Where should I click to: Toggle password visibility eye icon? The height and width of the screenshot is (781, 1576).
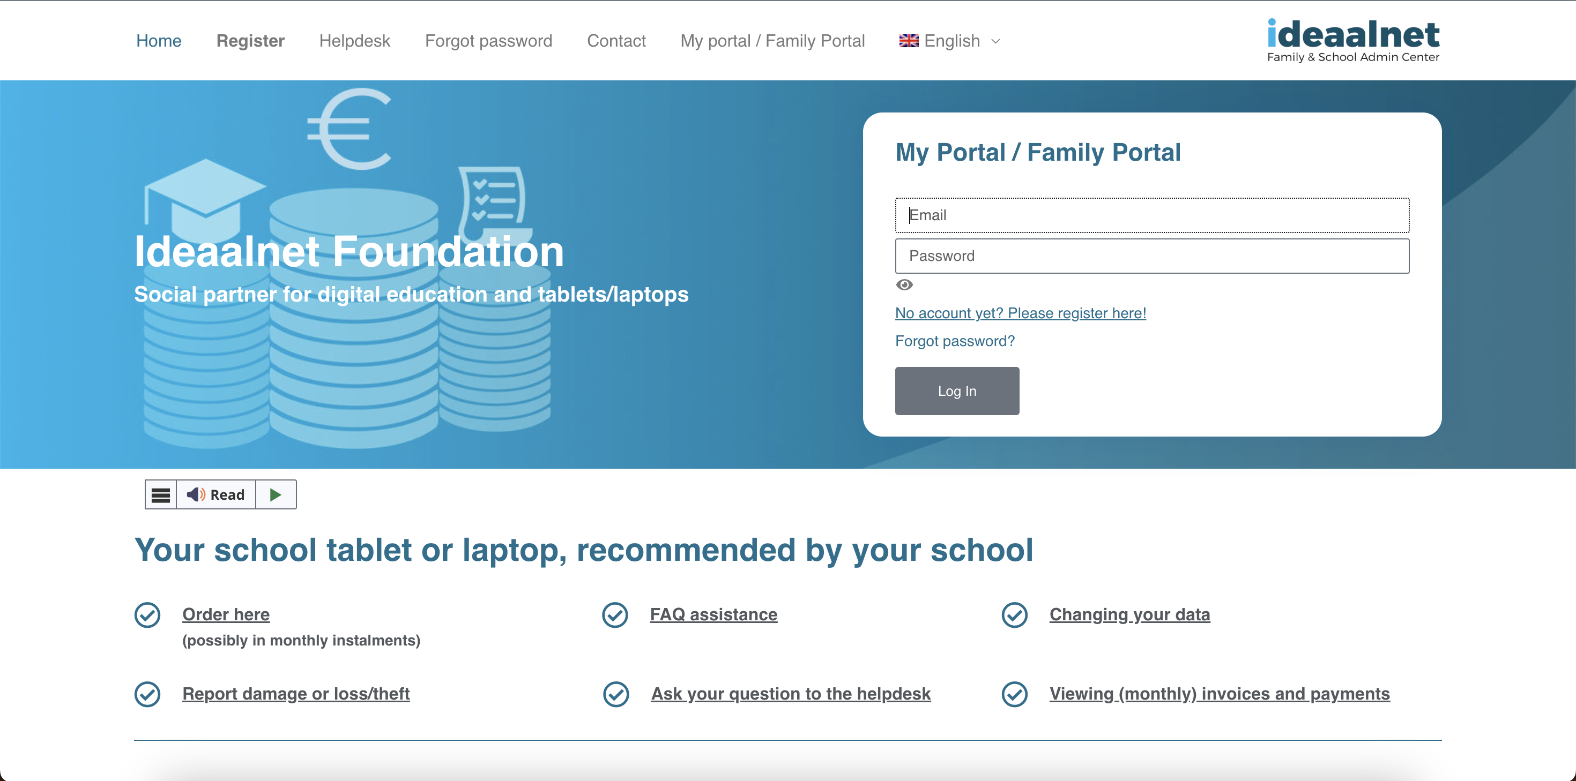(x=904, y=284)
